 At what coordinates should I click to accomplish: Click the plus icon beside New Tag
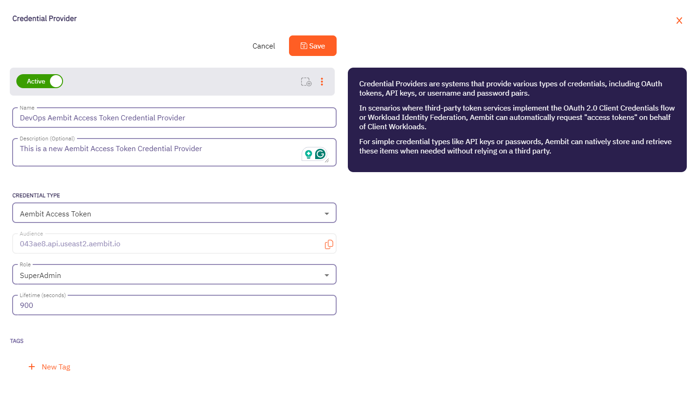[x=32, y=367]
